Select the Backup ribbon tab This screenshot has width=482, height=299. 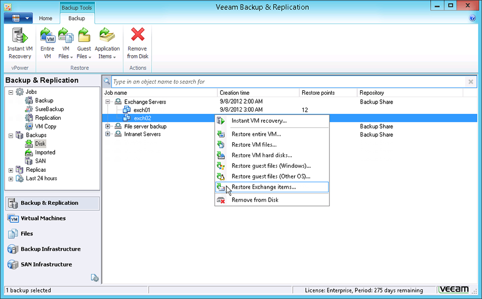coord(76,19)
